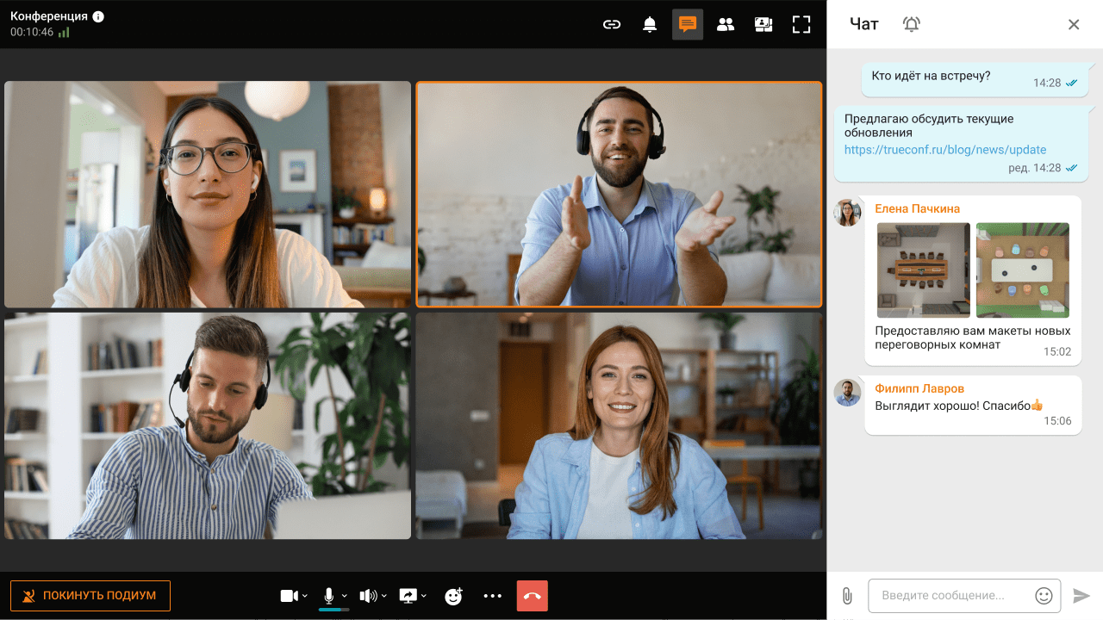Image resolution: width=1103 pixels, height=620 pixels.
Task: Toggle the chat panel button
Action: 688,25
